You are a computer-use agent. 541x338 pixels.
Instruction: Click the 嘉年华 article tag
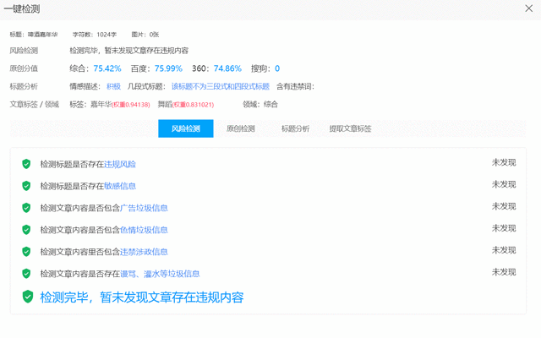tap(101, 104)
